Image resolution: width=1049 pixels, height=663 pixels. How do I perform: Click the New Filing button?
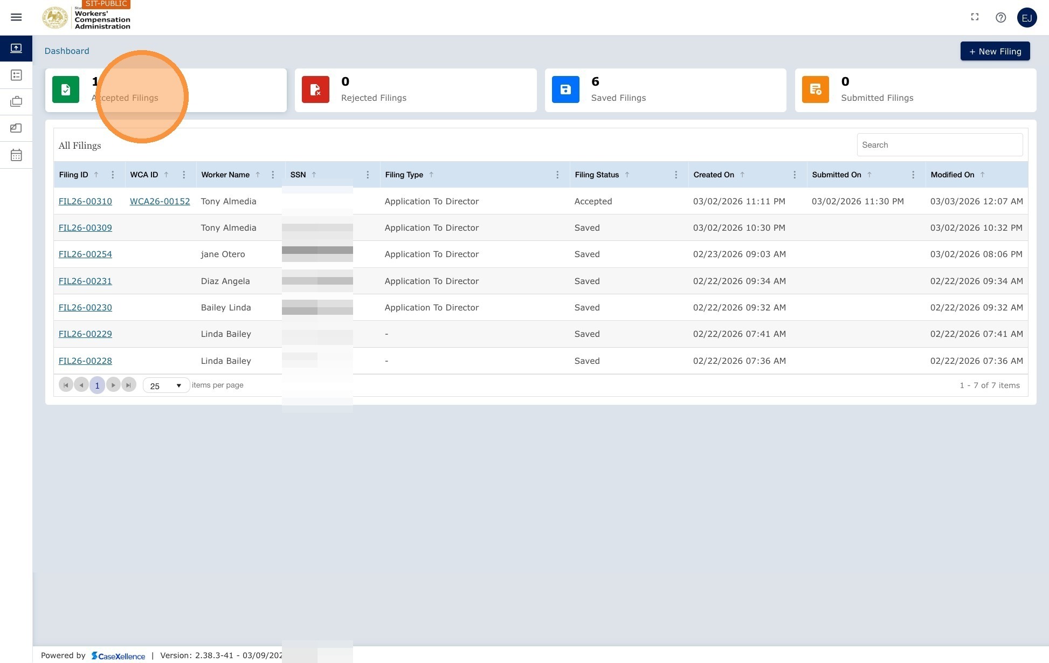click(995, 51)
